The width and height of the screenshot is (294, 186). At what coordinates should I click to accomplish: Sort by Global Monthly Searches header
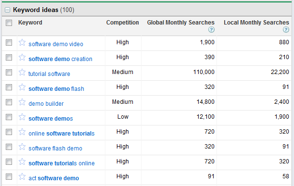[x=180, y=23]
